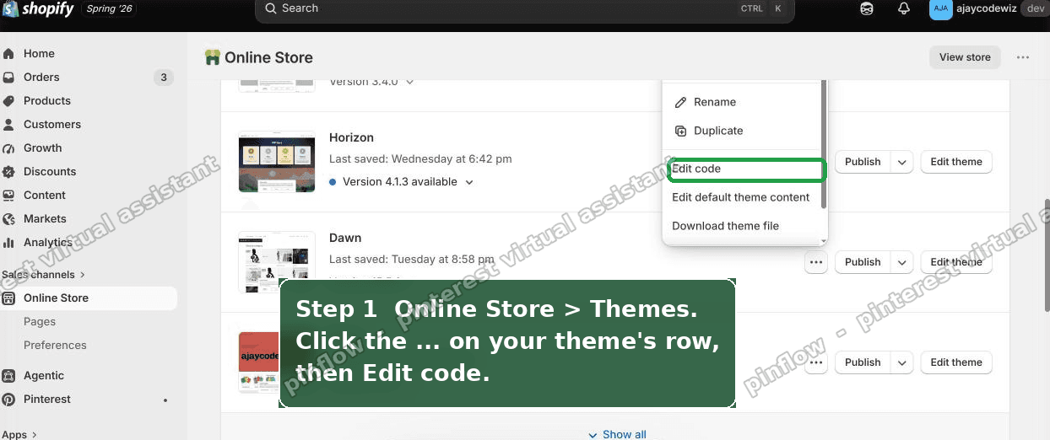Go to Discounts section
This screenshot has width=1050, height=440.
point(50,171)
